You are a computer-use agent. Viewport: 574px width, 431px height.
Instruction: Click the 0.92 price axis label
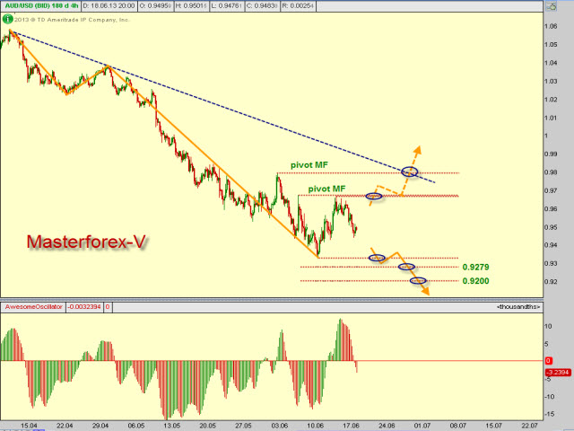(551, 281)
